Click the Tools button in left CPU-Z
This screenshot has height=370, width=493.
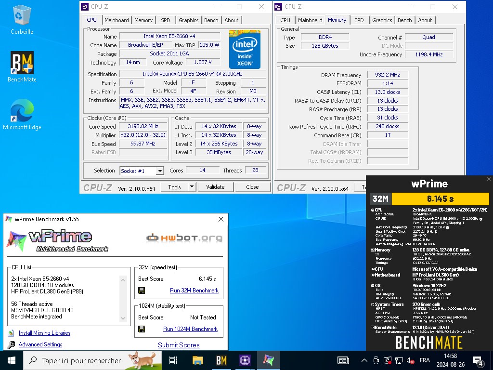(x=174, y=187)
